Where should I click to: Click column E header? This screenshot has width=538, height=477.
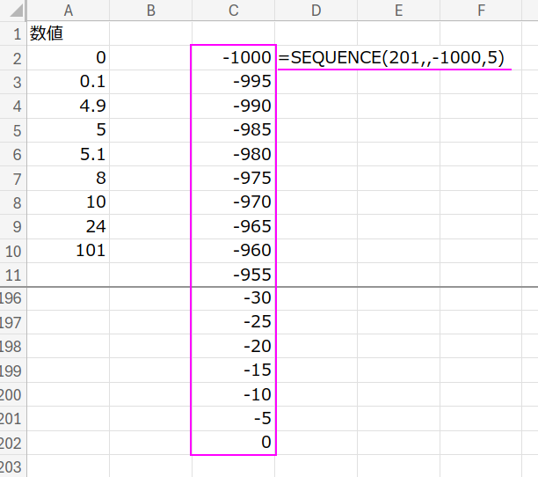(x=398, y=11)
